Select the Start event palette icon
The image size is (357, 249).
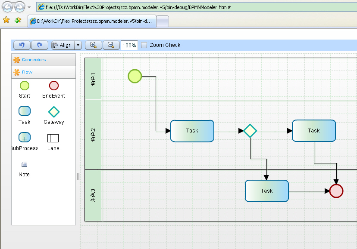(25, 86)
